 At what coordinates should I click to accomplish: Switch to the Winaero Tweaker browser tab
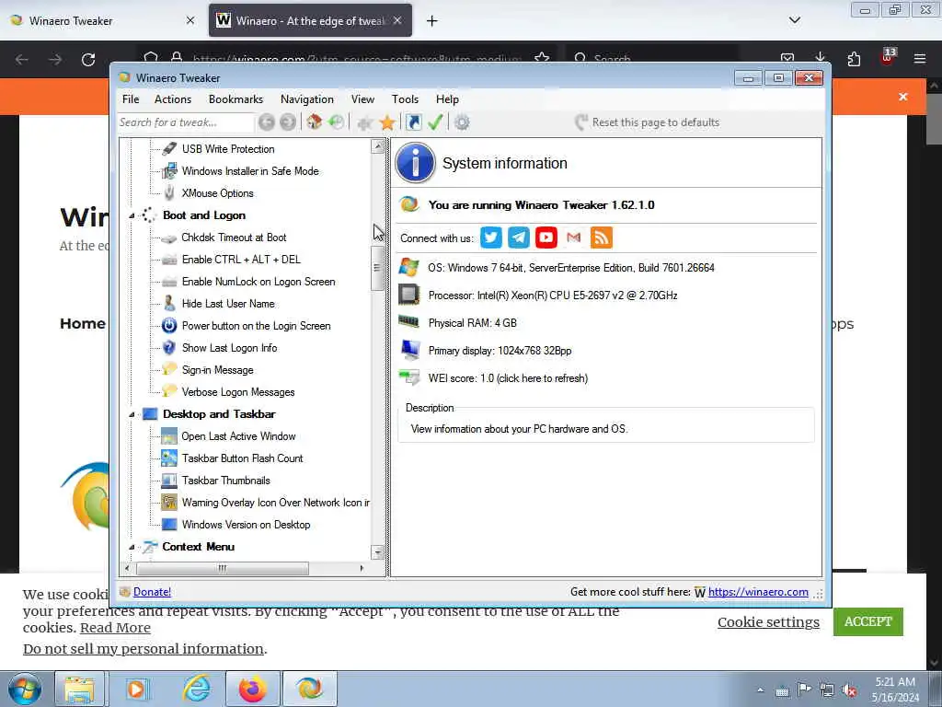(x=103, y=20)
